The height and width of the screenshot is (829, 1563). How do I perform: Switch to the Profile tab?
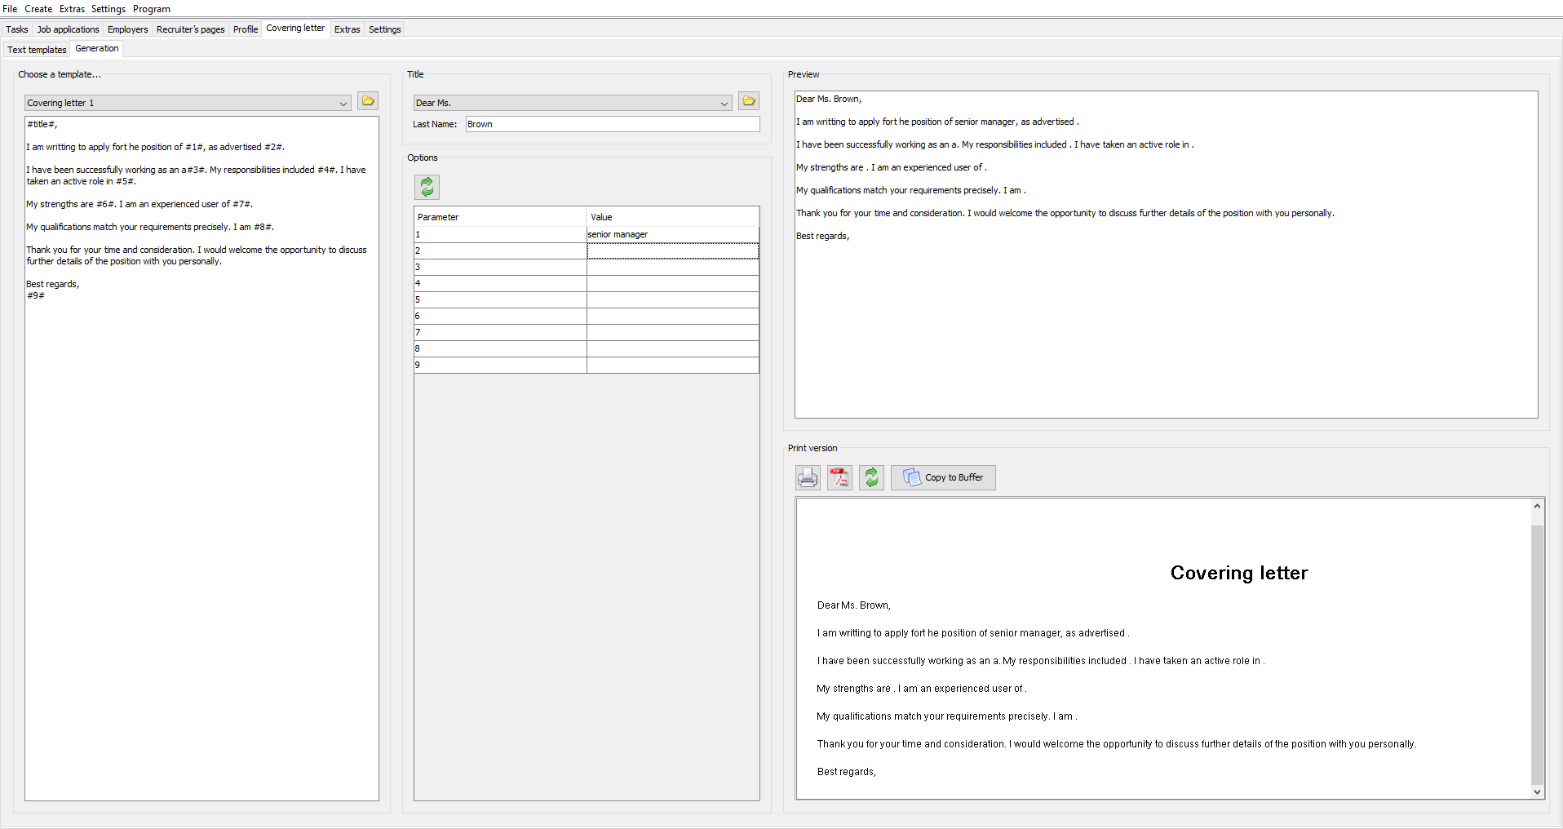click(246, 29)
